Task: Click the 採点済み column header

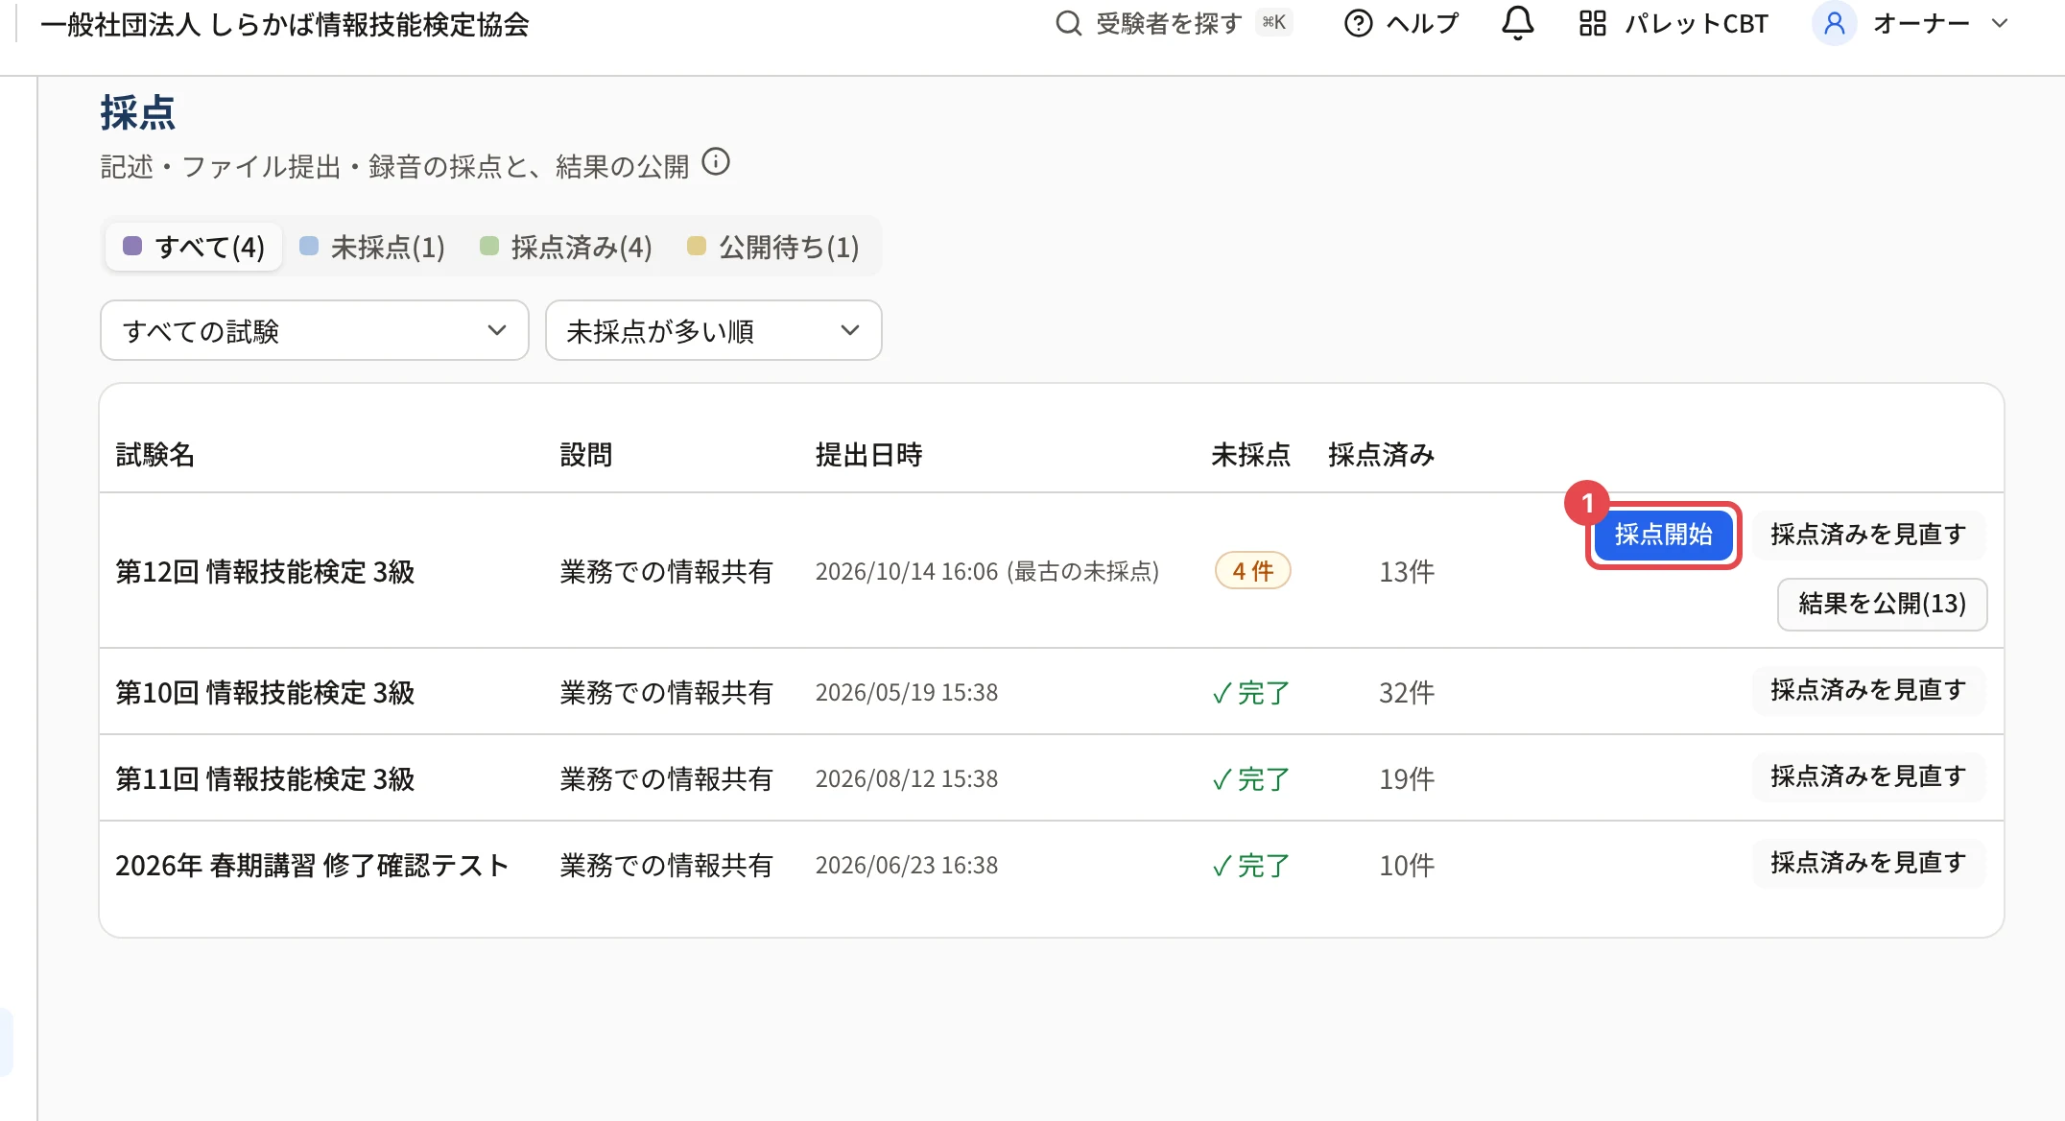Action: [x=1381, y=455]
